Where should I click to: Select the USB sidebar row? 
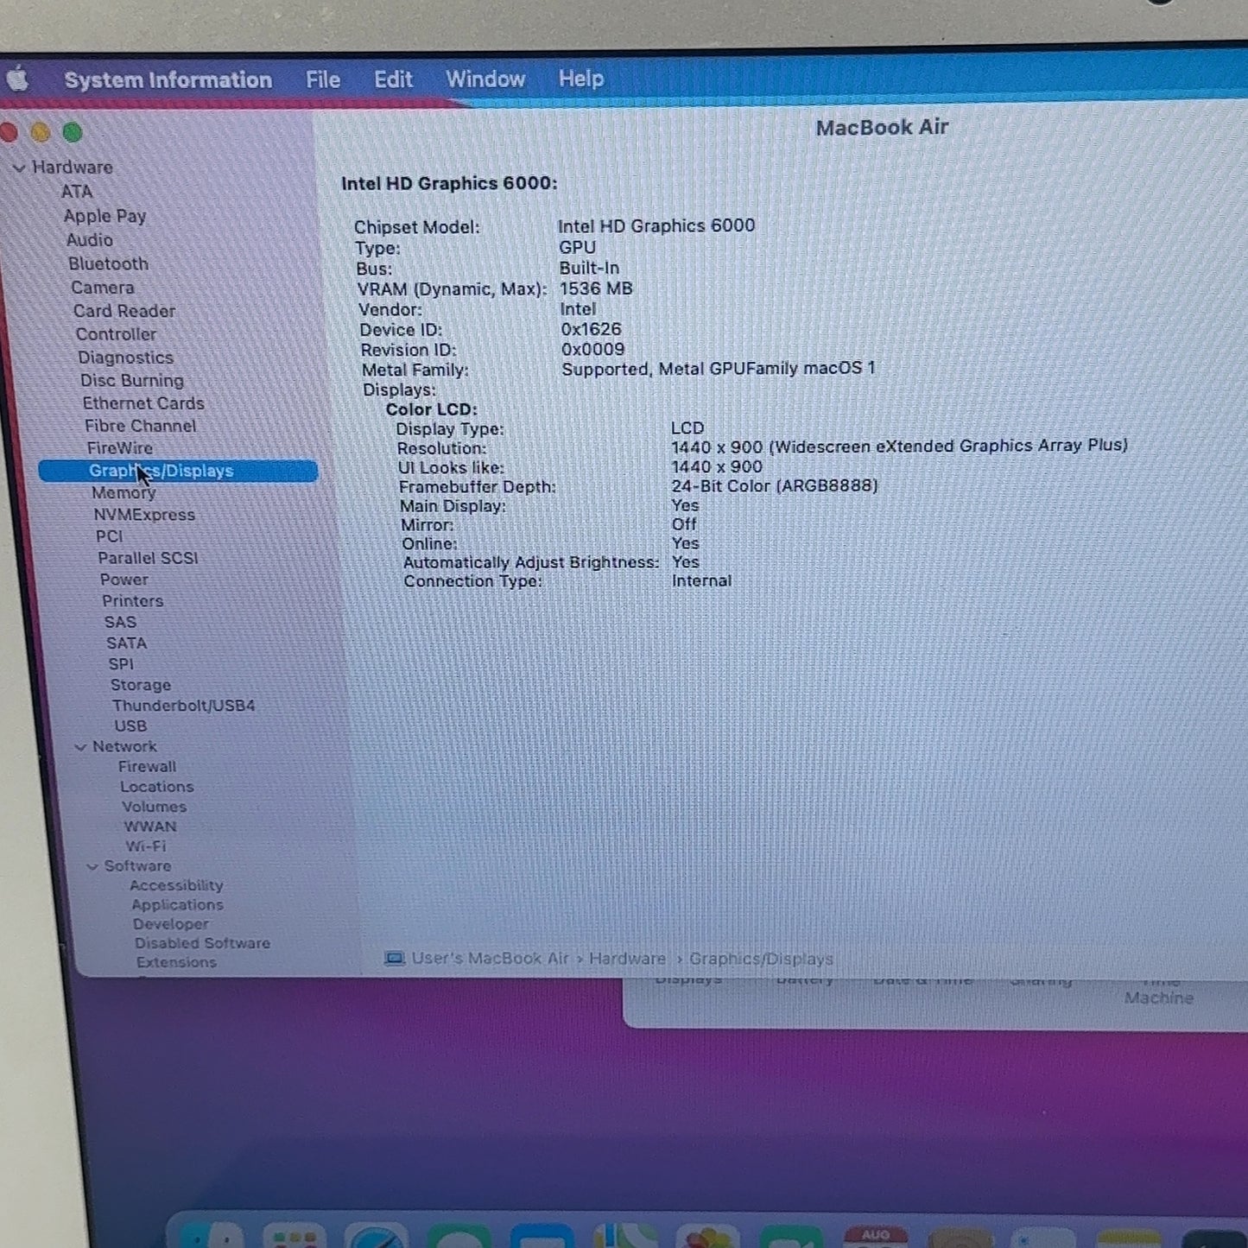click(130, 726)
